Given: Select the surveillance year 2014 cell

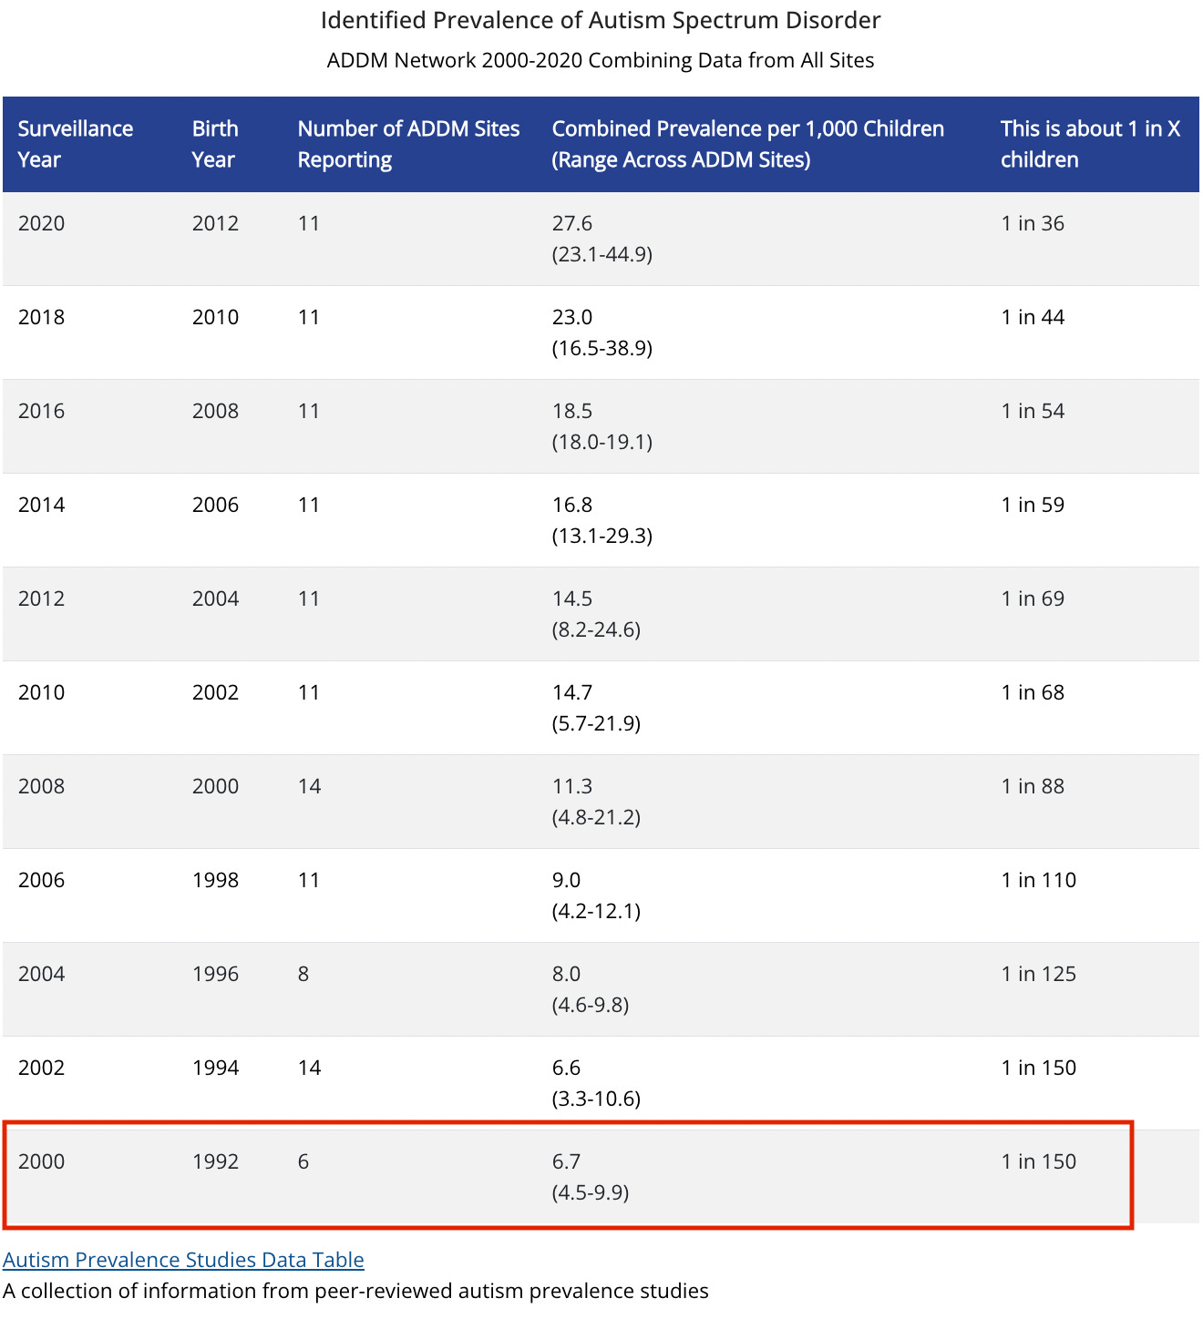Looking at the screenshot, I should point(42,505).
